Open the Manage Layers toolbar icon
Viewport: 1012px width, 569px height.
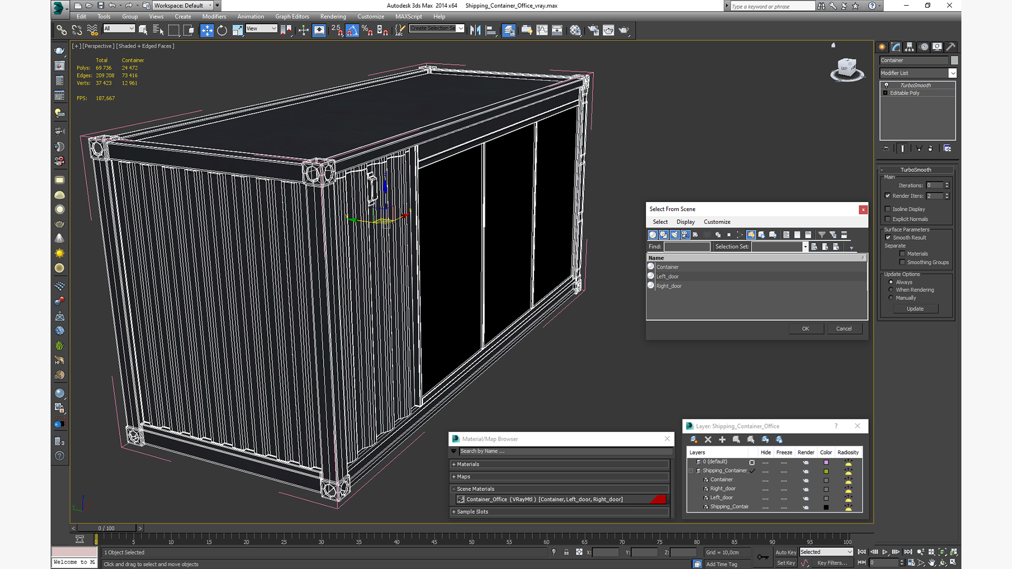click(509, 30)
